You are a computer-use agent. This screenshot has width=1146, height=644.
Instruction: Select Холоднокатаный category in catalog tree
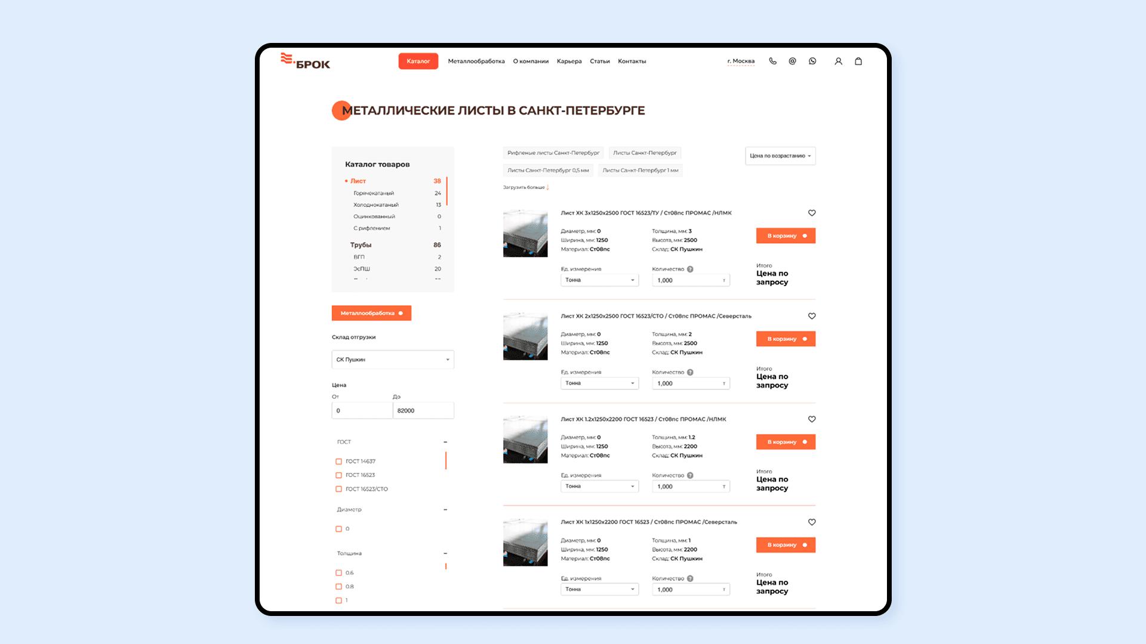point(375,205)
